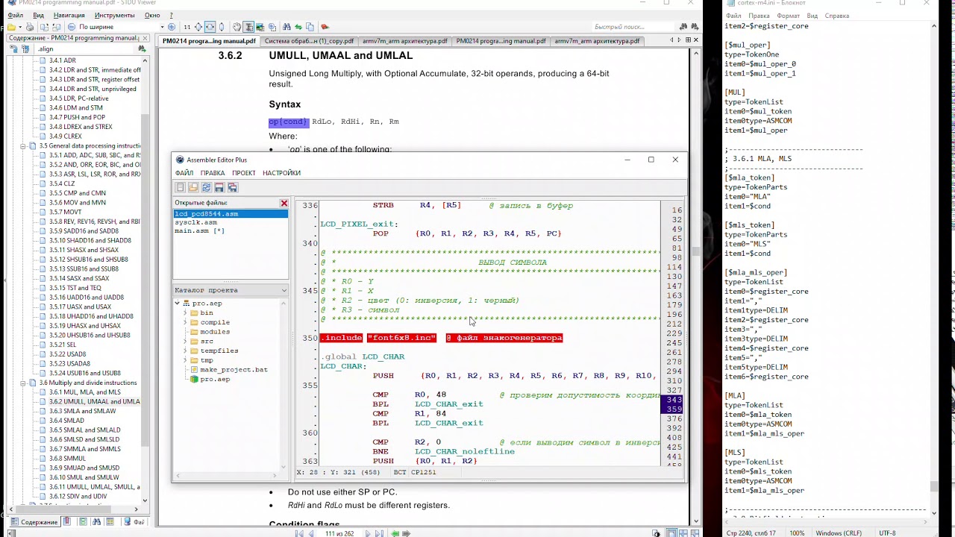Click the green arrows sync icon
This screenshot has height=537, width=955.
[298, 27]
